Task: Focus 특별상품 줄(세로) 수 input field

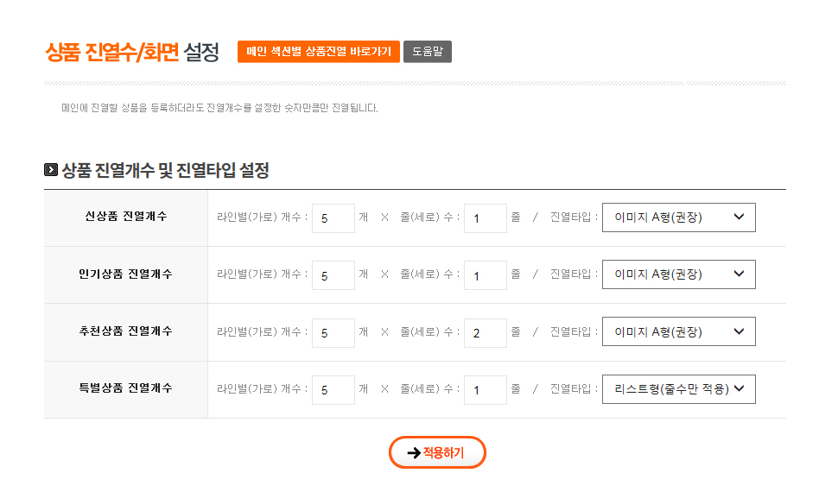Action: tap(485, 390)
